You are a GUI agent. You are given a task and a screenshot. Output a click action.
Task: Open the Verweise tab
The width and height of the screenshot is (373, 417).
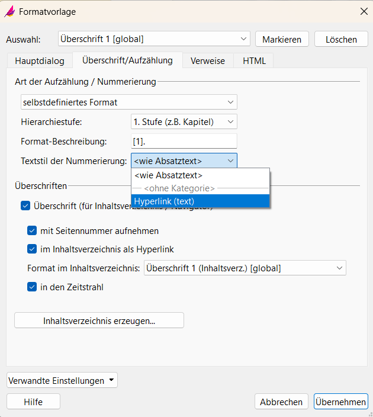click(x=208, y=60)
